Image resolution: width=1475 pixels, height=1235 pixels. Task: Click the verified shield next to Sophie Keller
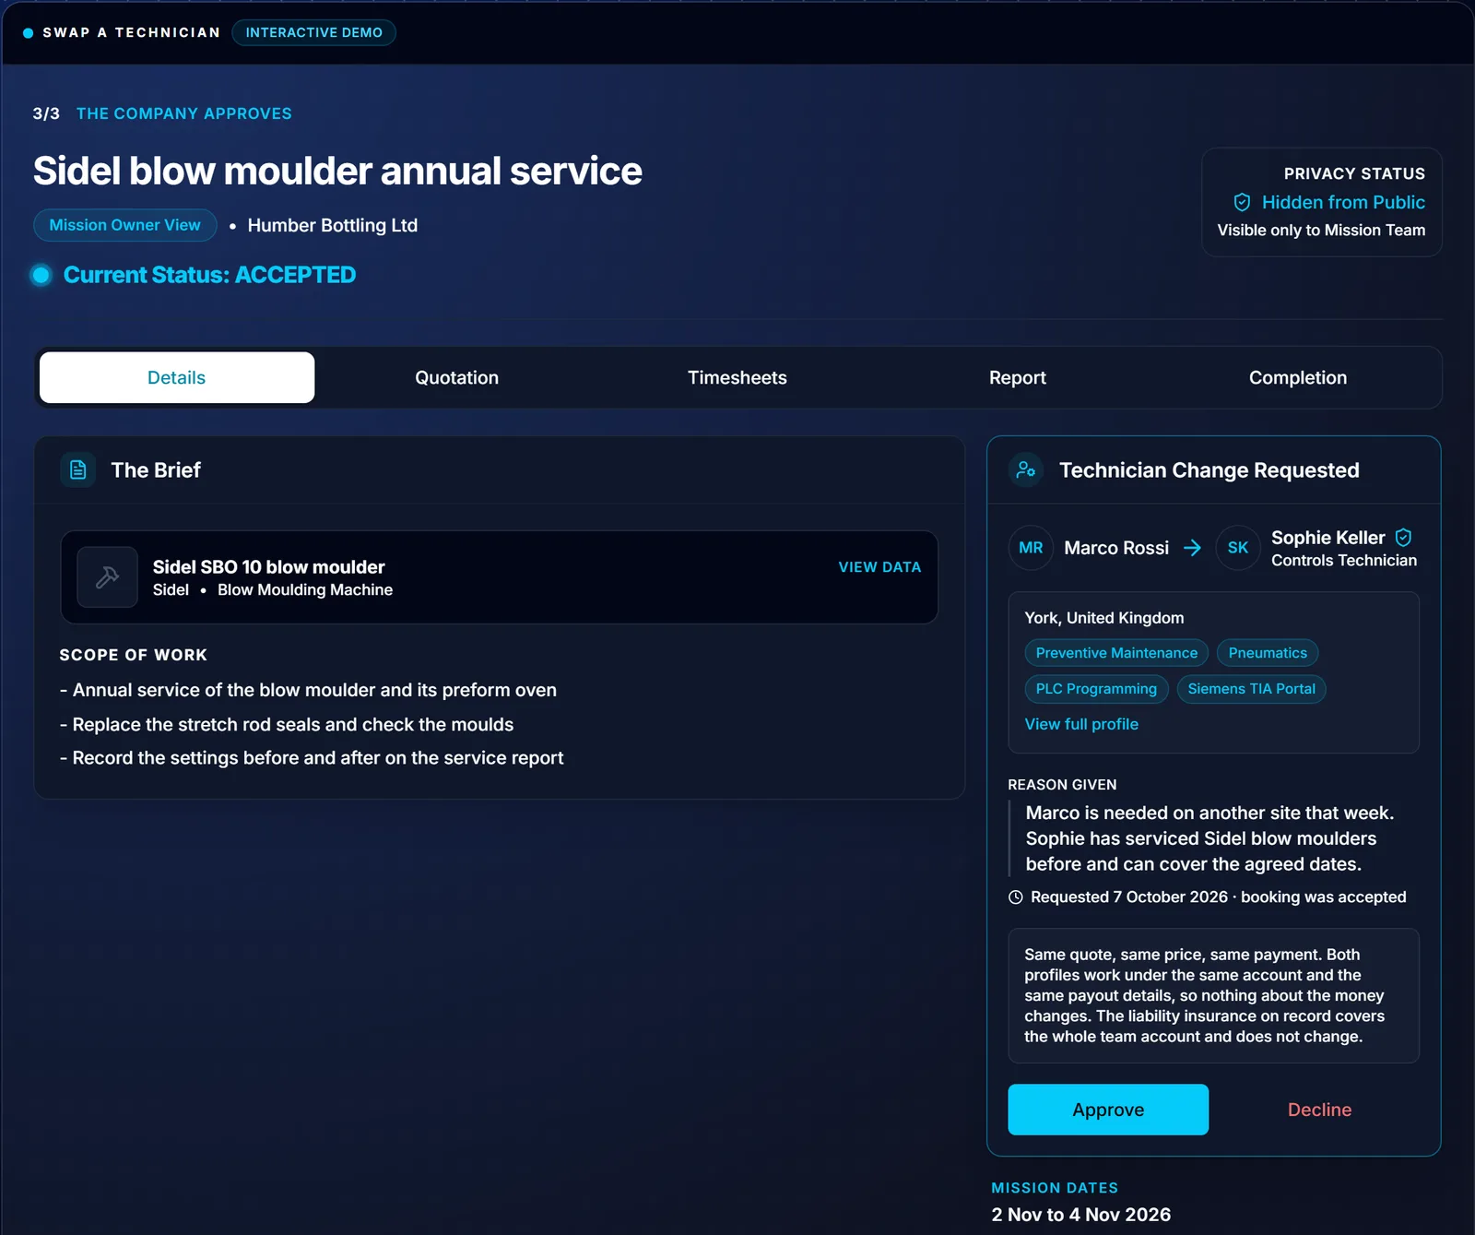[x=1403, y=537]
